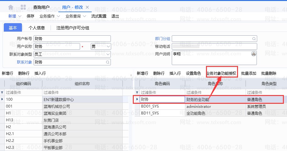The image size is (287, 151).
Task: Sort by 角色类型 column header
Action: pyautogui.click(x=266, y=83)
